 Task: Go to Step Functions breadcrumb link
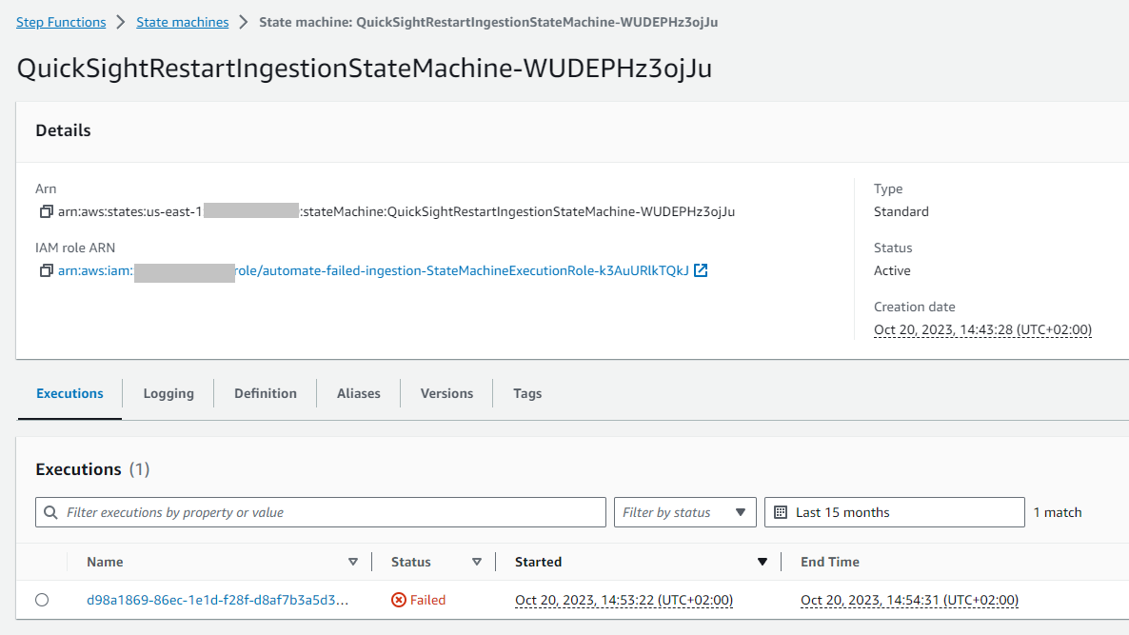pos(61,22)
